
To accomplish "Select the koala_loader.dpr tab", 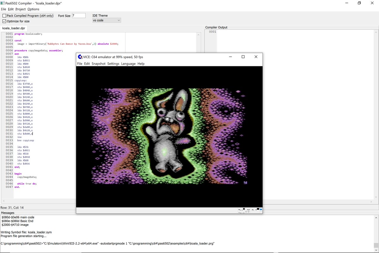I will [x=14, y=28].
